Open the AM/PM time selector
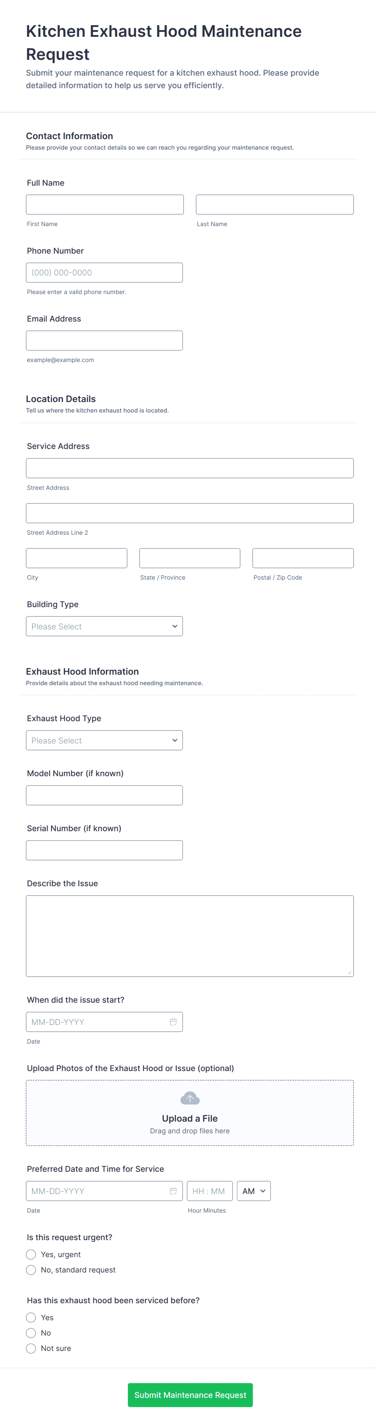Image resolution: width=376 pixels, height=1427 pixels. coord(253,1191)
